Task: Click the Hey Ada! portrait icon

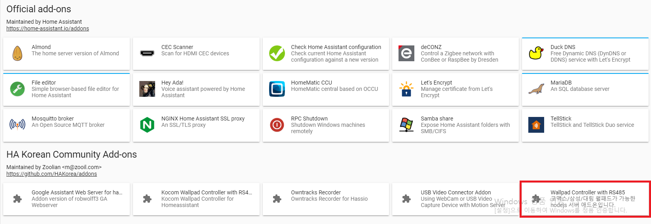Action: coord(147,89)
